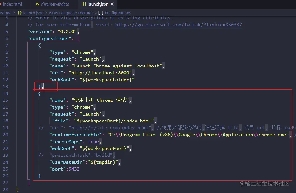Close the launch.json tab
The height and width of the screenshot is (193, 296).
click(112, 4)
